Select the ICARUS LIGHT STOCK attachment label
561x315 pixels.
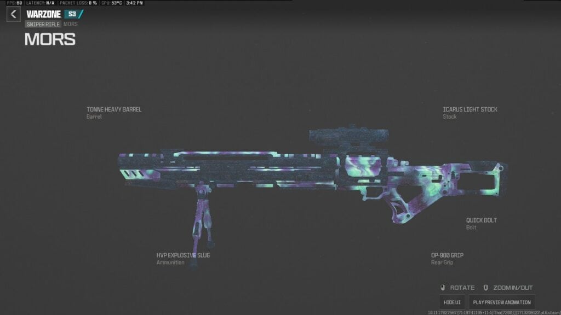470,109
